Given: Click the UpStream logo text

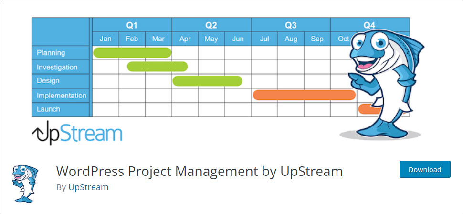Looking at the screenshot, I should 86,134.
